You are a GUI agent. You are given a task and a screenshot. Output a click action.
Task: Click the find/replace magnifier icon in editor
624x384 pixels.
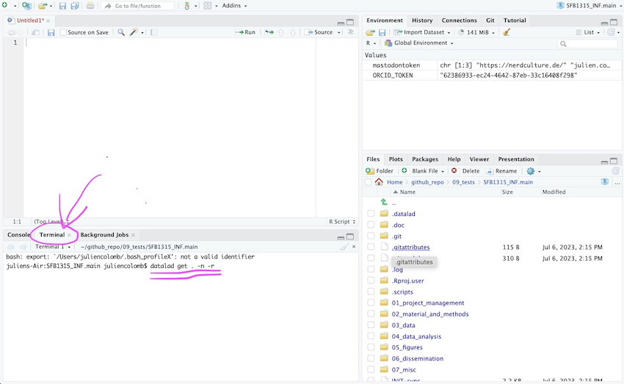(120, 32)
